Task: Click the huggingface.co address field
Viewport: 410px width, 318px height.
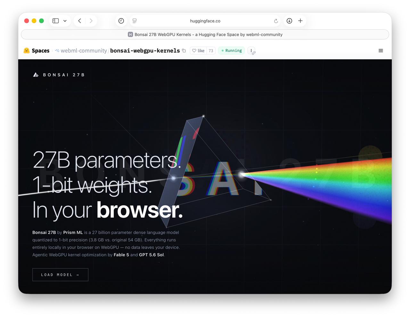Action: [x=205, y=21]
